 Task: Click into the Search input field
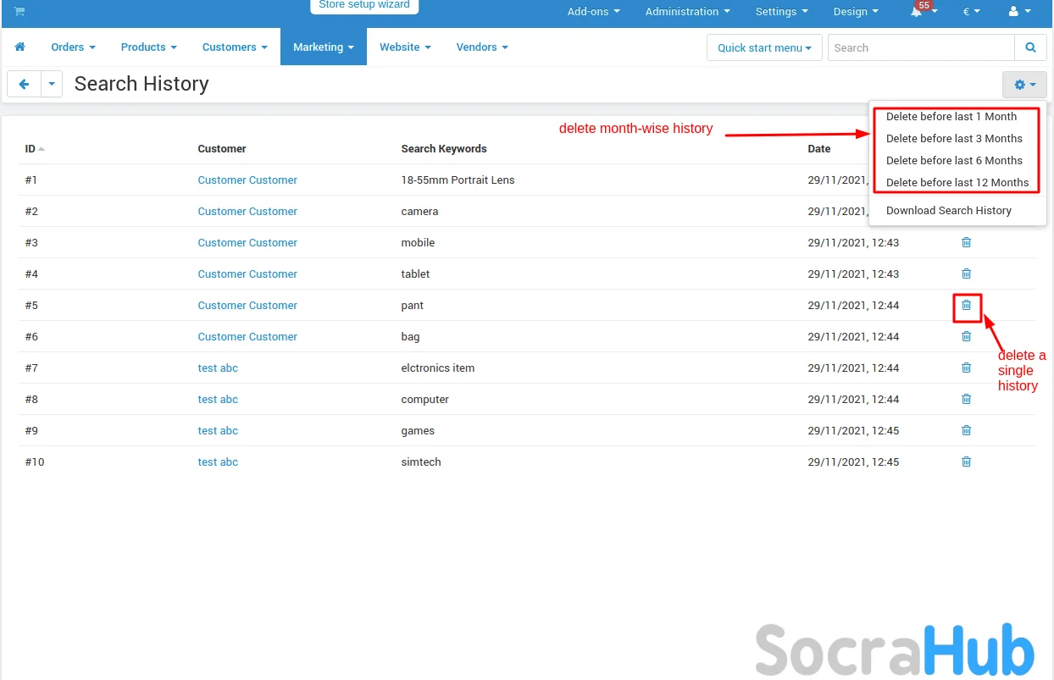(920, 47)
